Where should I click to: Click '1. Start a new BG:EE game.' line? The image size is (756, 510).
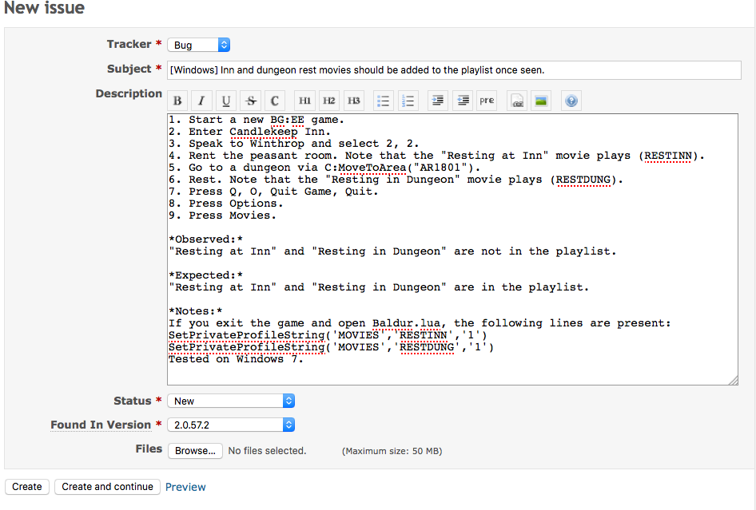257,120
